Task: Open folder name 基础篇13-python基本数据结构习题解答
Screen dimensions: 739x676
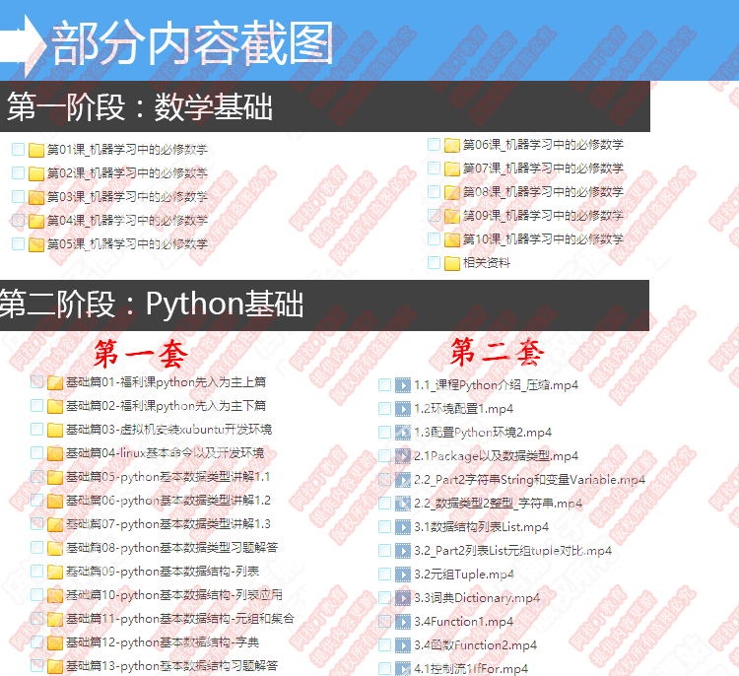Action: point(172,665)
